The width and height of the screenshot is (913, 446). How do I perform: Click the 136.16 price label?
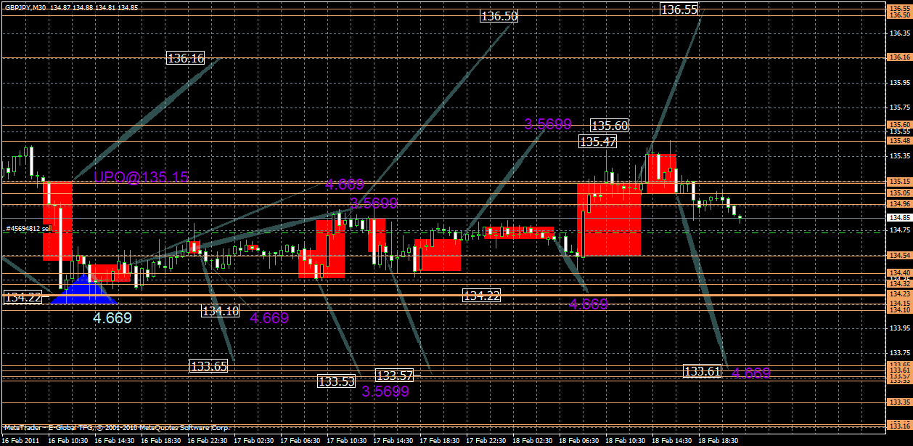pos(187,59)
